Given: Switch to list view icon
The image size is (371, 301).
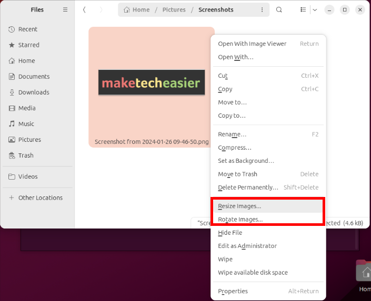Looking at the screenshot, I should 303,9.
